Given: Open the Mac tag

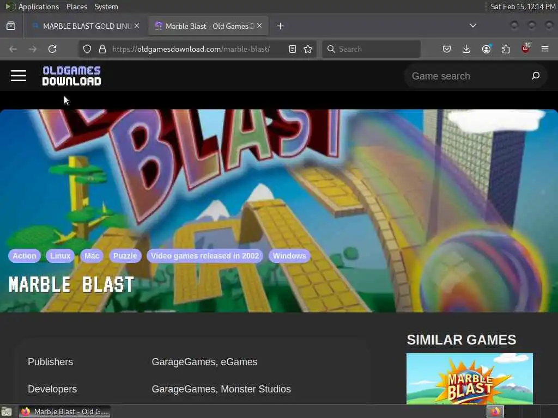Looking at the screenshot, I should 92,256.
